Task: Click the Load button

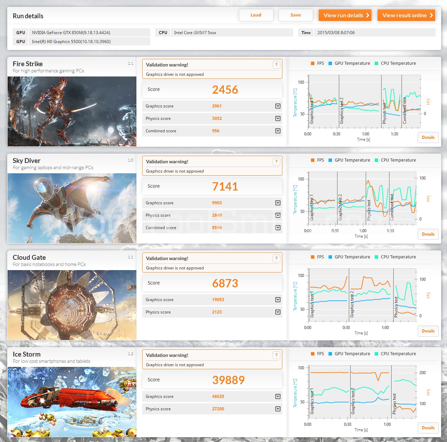Action: tap(256, 15)
